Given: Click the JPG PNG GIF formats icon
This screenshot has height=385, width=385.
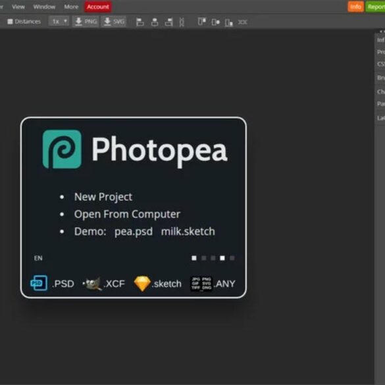Looking at the screenshot, I should [x=201, y=284].
